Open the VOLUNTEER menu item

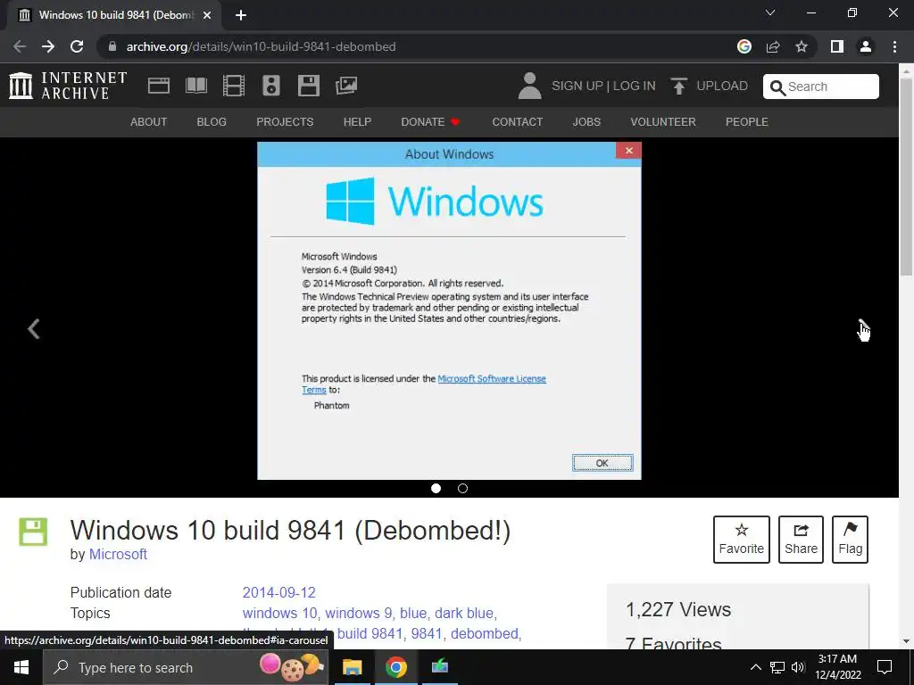[x=663, y=121]
